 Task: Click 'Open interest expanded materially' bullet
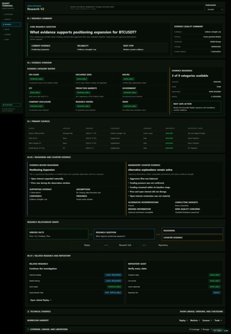(47, 179)
